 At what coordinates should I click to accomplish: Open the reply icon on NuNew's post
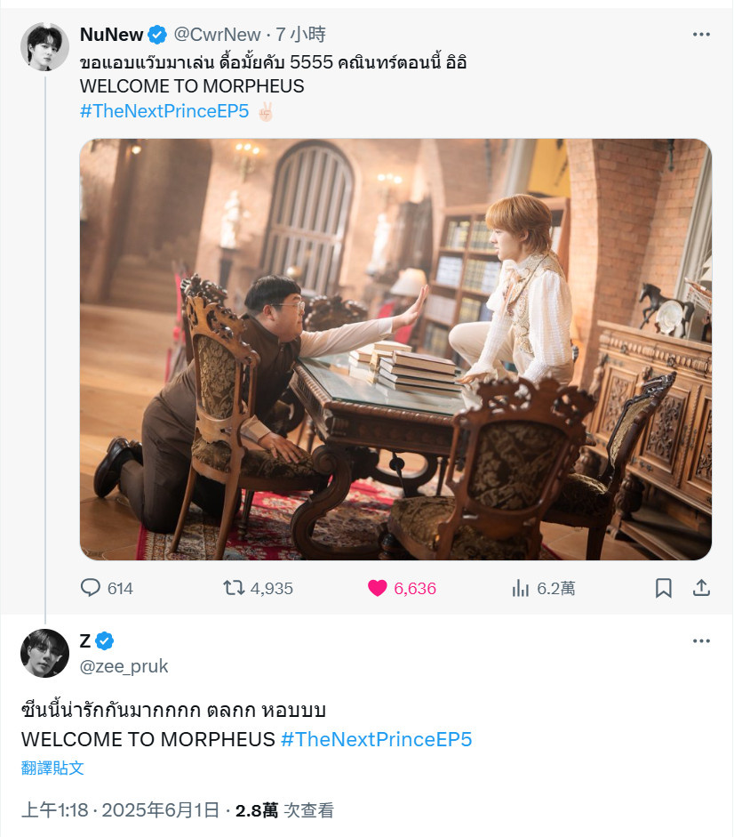(x=90, y=588)
